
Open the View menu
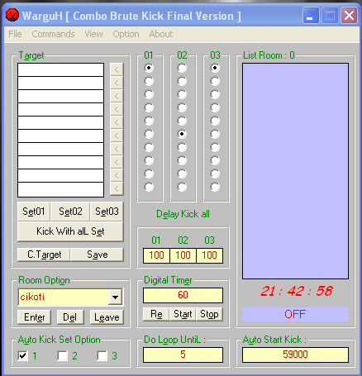click(93, 34)
